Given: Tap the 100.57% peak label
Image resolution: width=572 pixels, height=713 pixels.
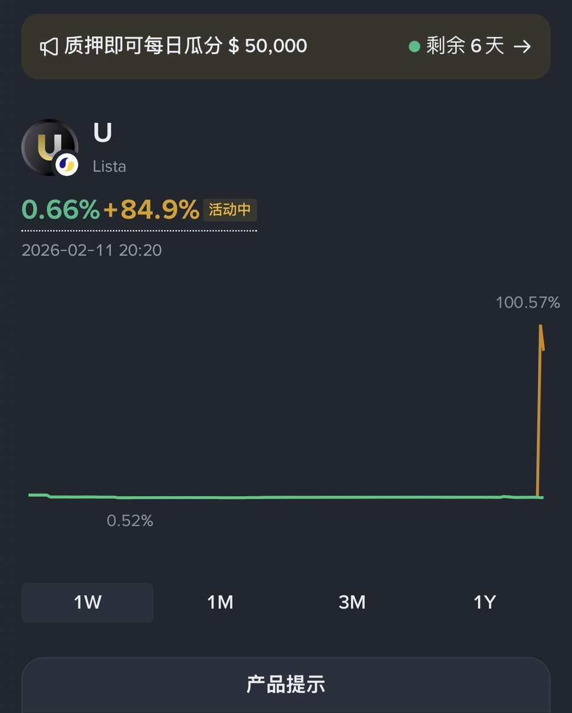Looking at the screenshot, I should [527, 302].
